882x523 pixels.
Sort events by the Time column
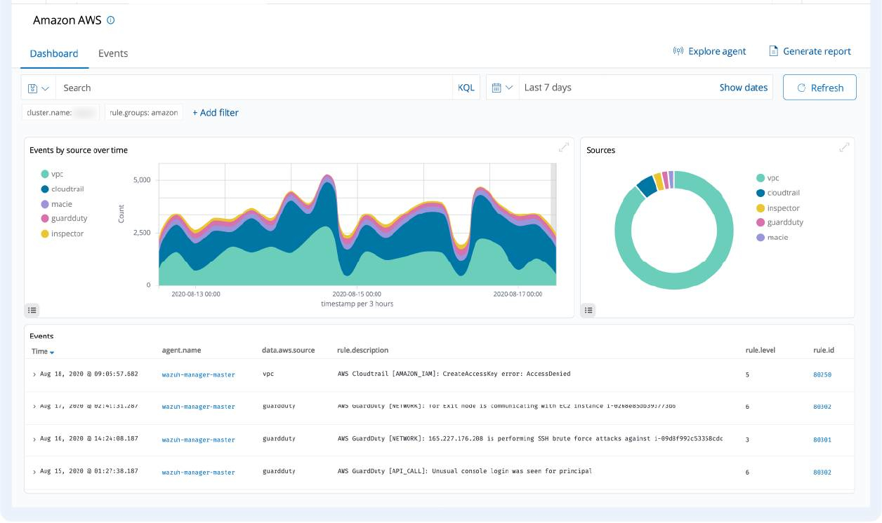tap(43, 351)
